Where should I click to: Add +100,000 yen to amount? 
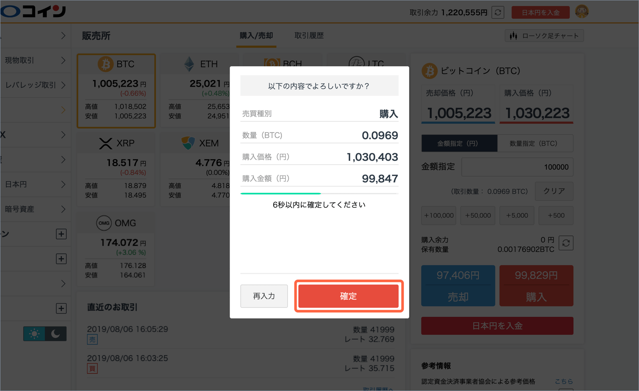tap(439, 215)
